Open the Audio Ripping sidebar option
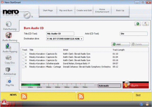 click(10, 48)
